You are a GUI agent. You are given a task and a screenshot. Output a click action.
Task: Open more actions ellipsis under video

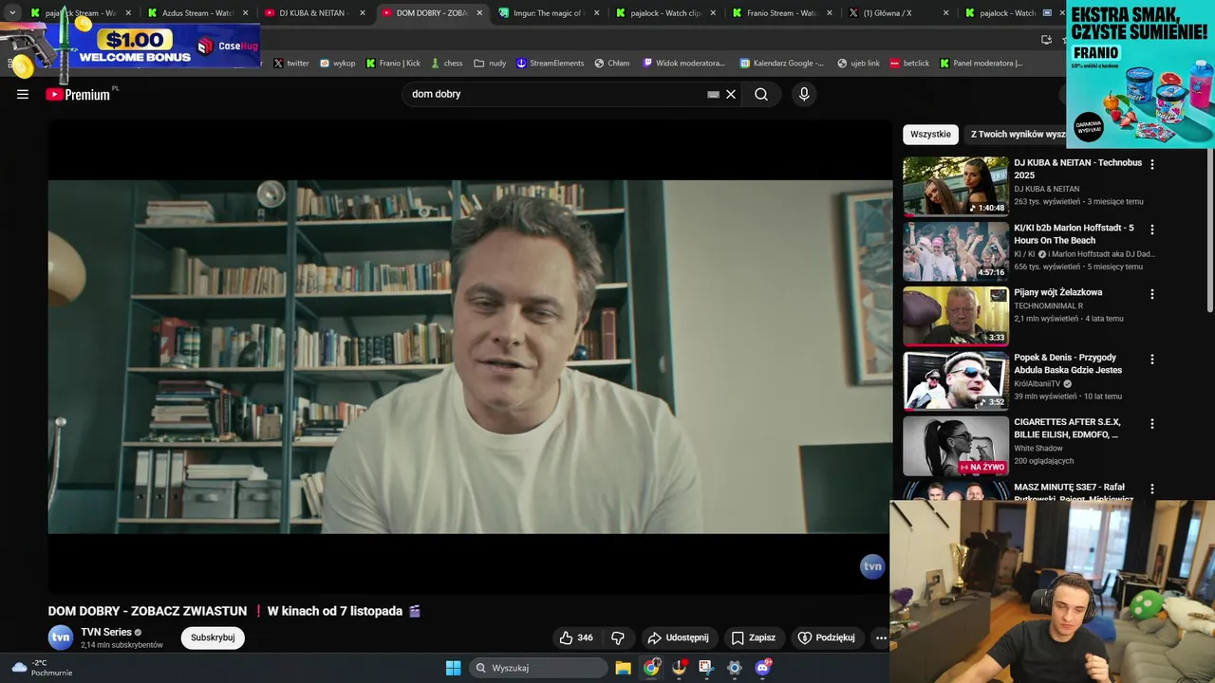pyautogui.click(x=881, y=637)
